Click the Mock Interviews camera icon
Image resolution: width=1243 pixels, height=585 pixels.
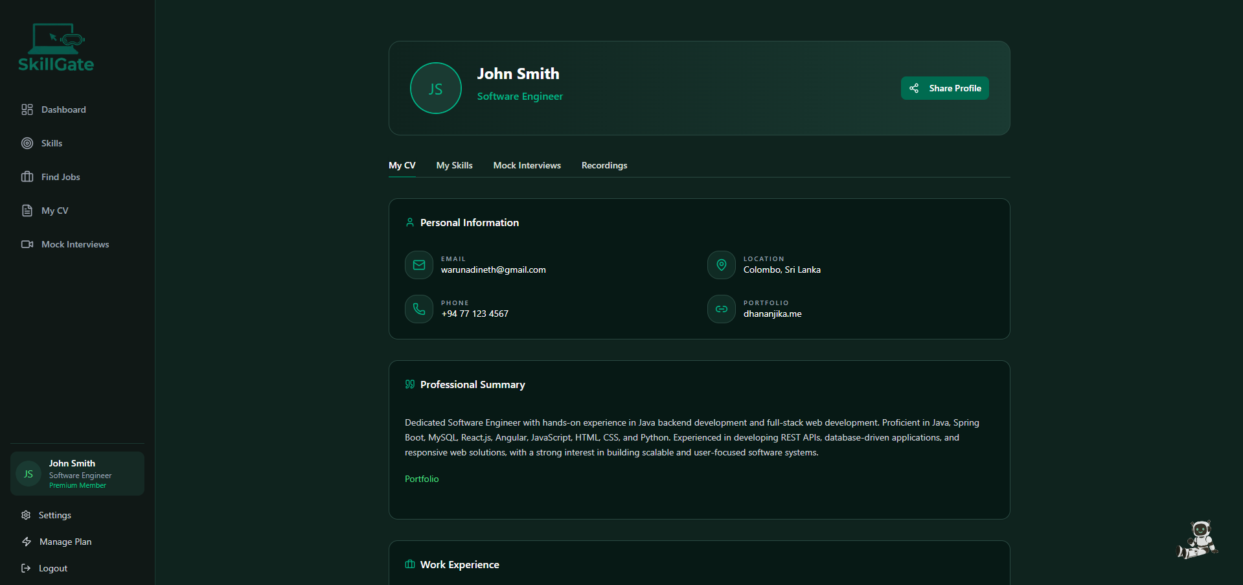click(x=27, y=244)
